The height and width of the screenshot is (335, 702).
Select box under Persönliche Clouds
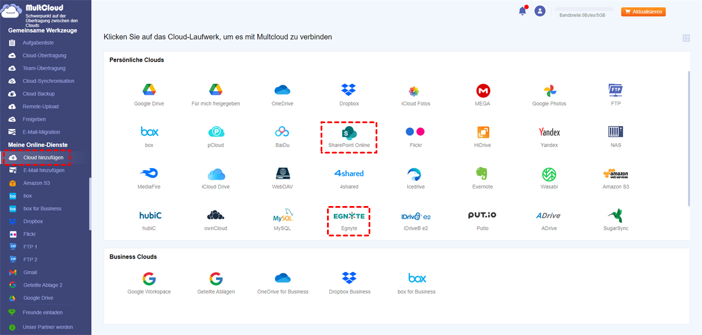click(x=149, y=132)
